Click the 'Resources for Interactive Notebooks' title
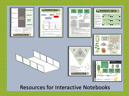This screenshot has width=129, height=96. (65, 87)
